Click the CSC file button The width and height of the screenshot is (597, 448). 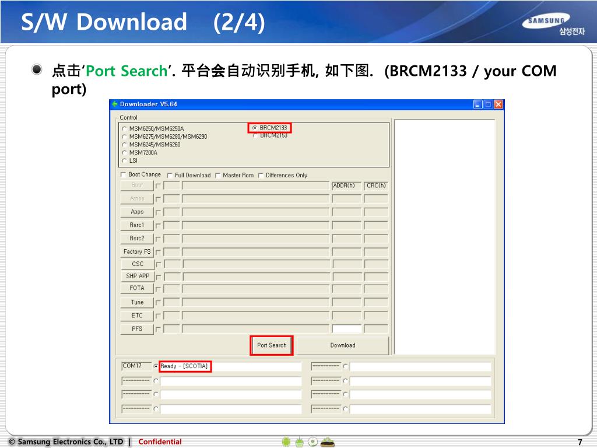click(138, 264)
